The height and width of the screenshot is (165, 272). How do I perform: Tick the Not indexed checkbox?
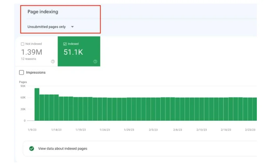pyautogui.click(x=22, y=44)
